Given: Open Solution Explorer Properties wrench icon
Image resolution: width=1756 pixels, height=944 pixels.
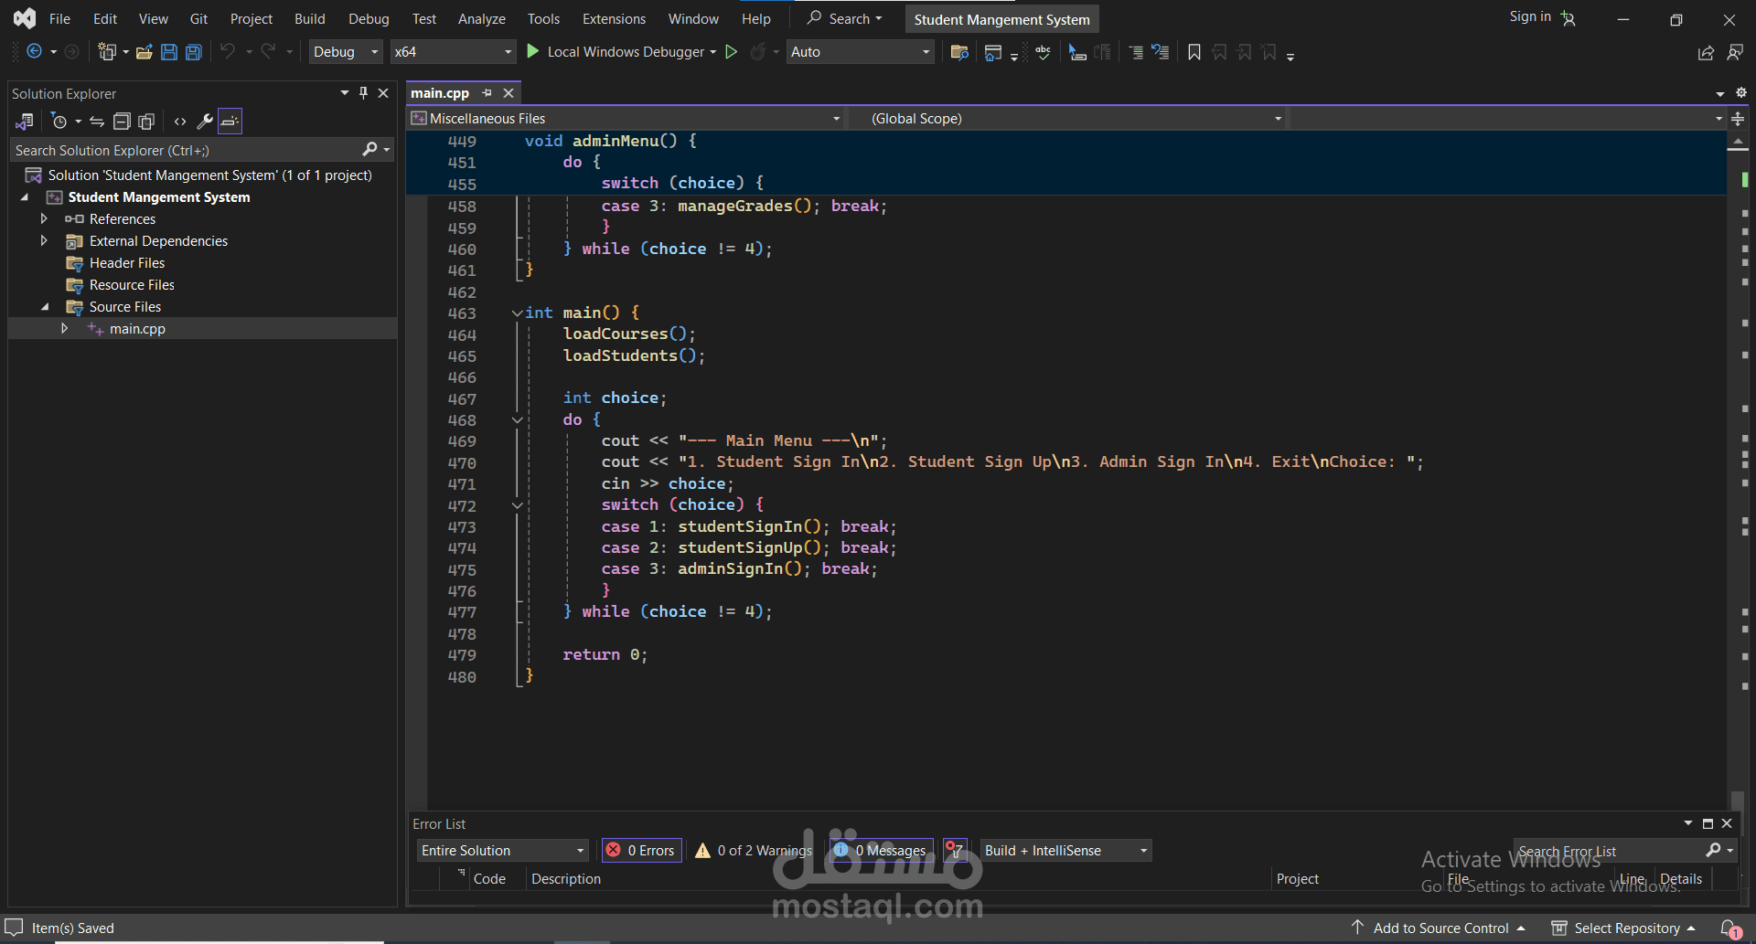Looking at the screenshot, I should tap(205, 122).
